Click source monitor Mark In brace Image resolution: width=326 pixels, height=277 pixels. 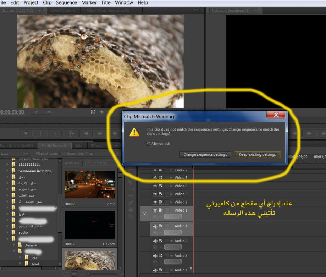click(x=41, y=133)
